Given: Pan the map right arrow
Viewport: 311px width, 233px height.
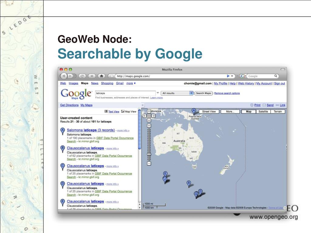Looking at the screenshot, I should (153, 116).
